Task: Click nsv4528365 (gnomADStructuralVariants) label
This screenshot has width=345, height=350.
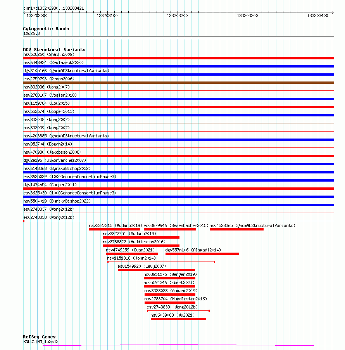Action: [252, 225]
